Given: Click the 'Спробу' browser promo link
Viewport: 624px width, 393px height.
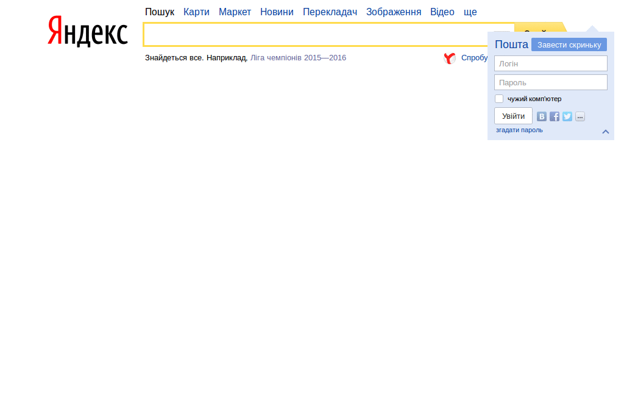Looking at the screenshot, I should (x=474, y=58).
